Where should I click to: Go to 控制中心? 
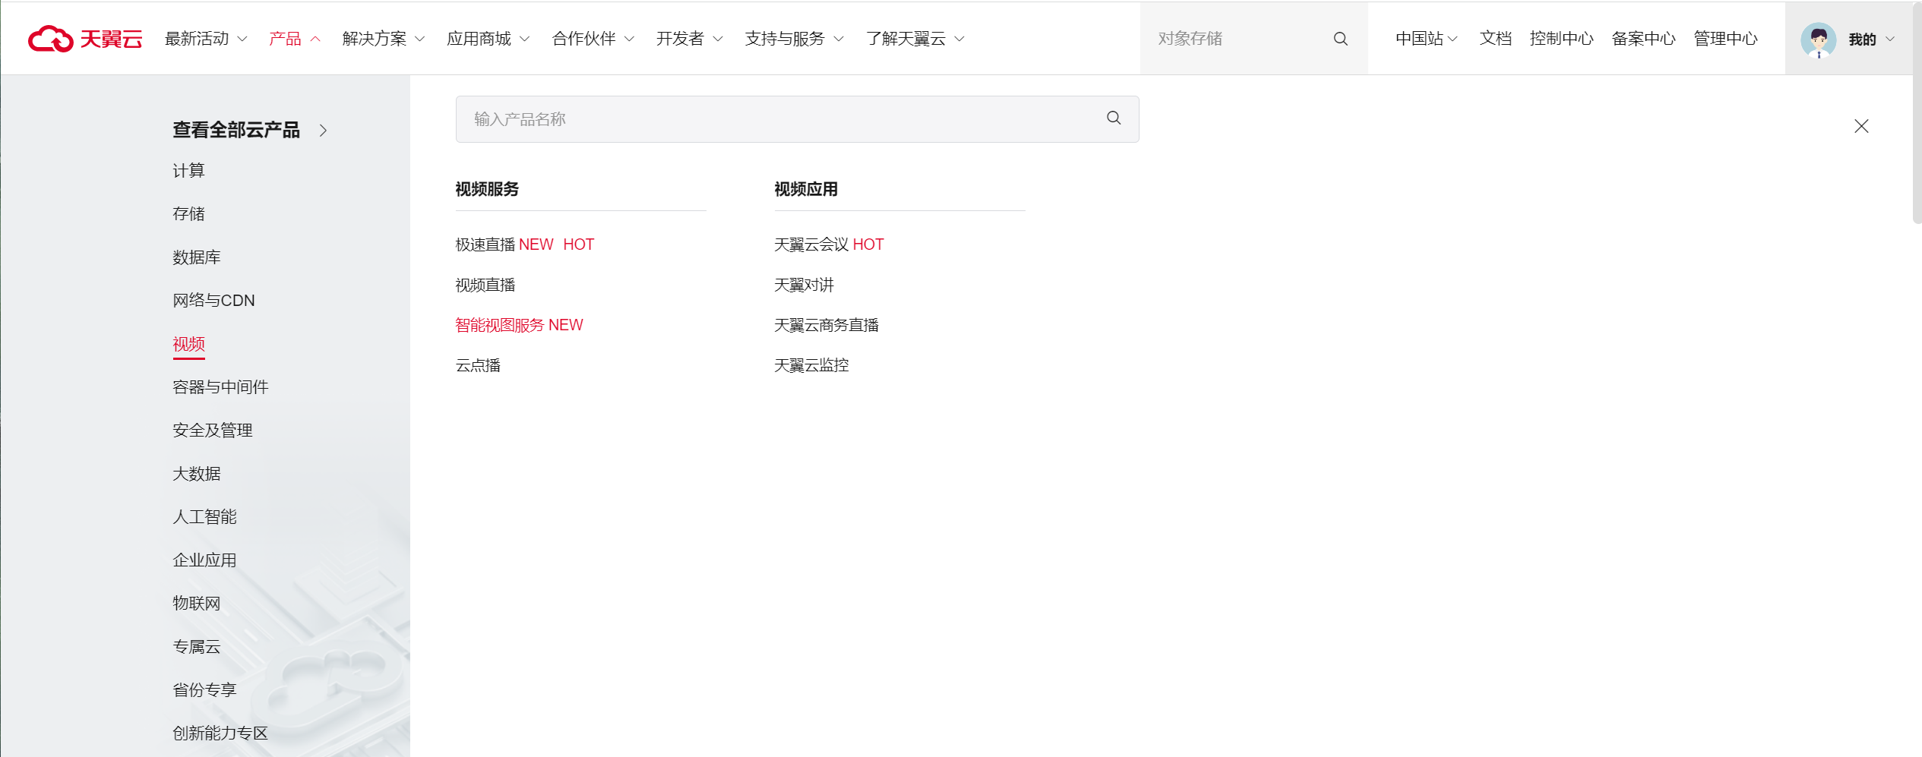pyautogui.click(x=1561, y=39)
